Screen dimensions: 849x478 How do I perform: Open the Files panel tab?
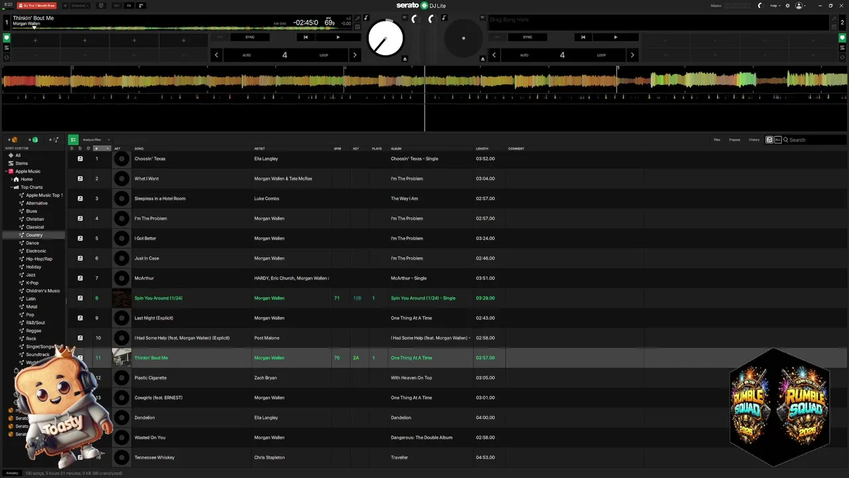tap(717, 140)
